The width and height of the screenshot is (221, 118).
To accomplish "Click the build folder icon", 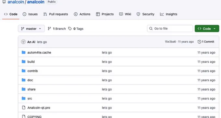I will [x=23, y=62].
